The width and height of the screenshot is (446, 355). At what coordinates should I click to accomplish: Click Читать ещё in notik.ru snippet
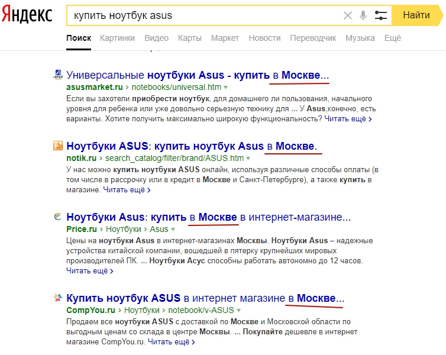(x=127, y=190)
